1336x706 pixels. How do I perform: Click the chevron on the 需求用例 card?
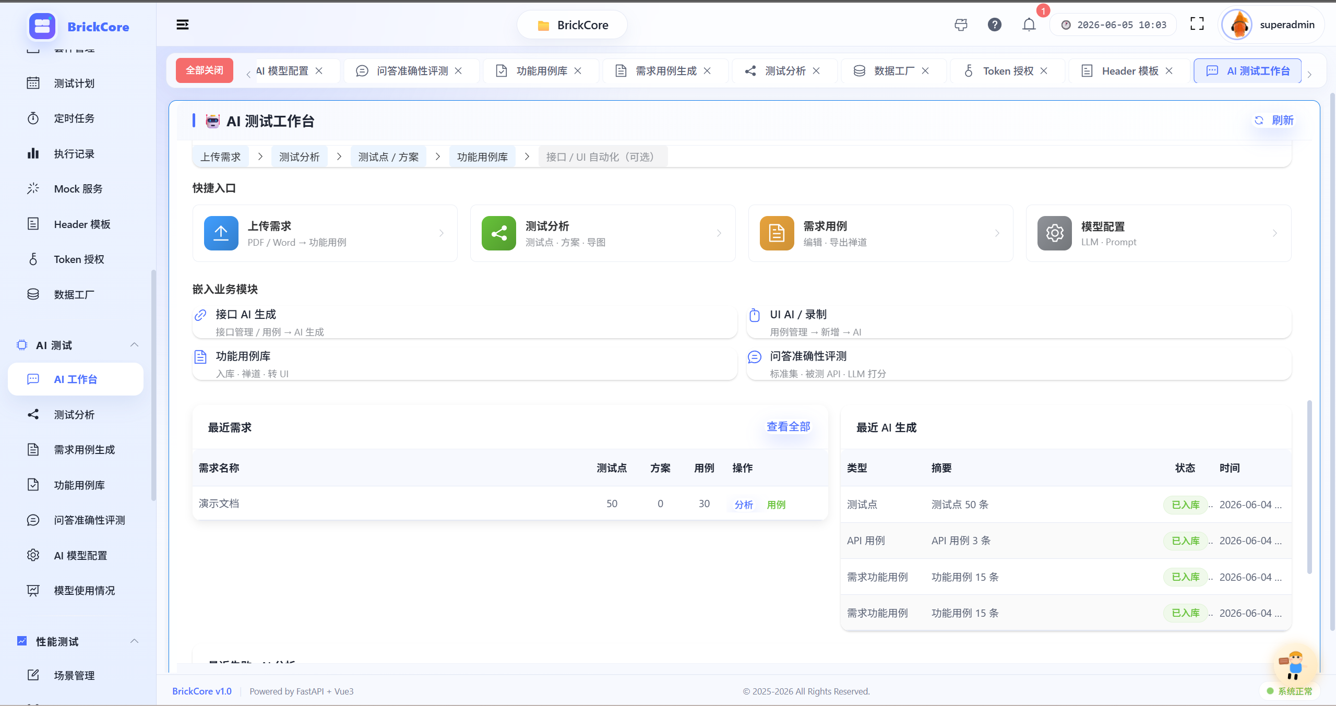point(997,233)
